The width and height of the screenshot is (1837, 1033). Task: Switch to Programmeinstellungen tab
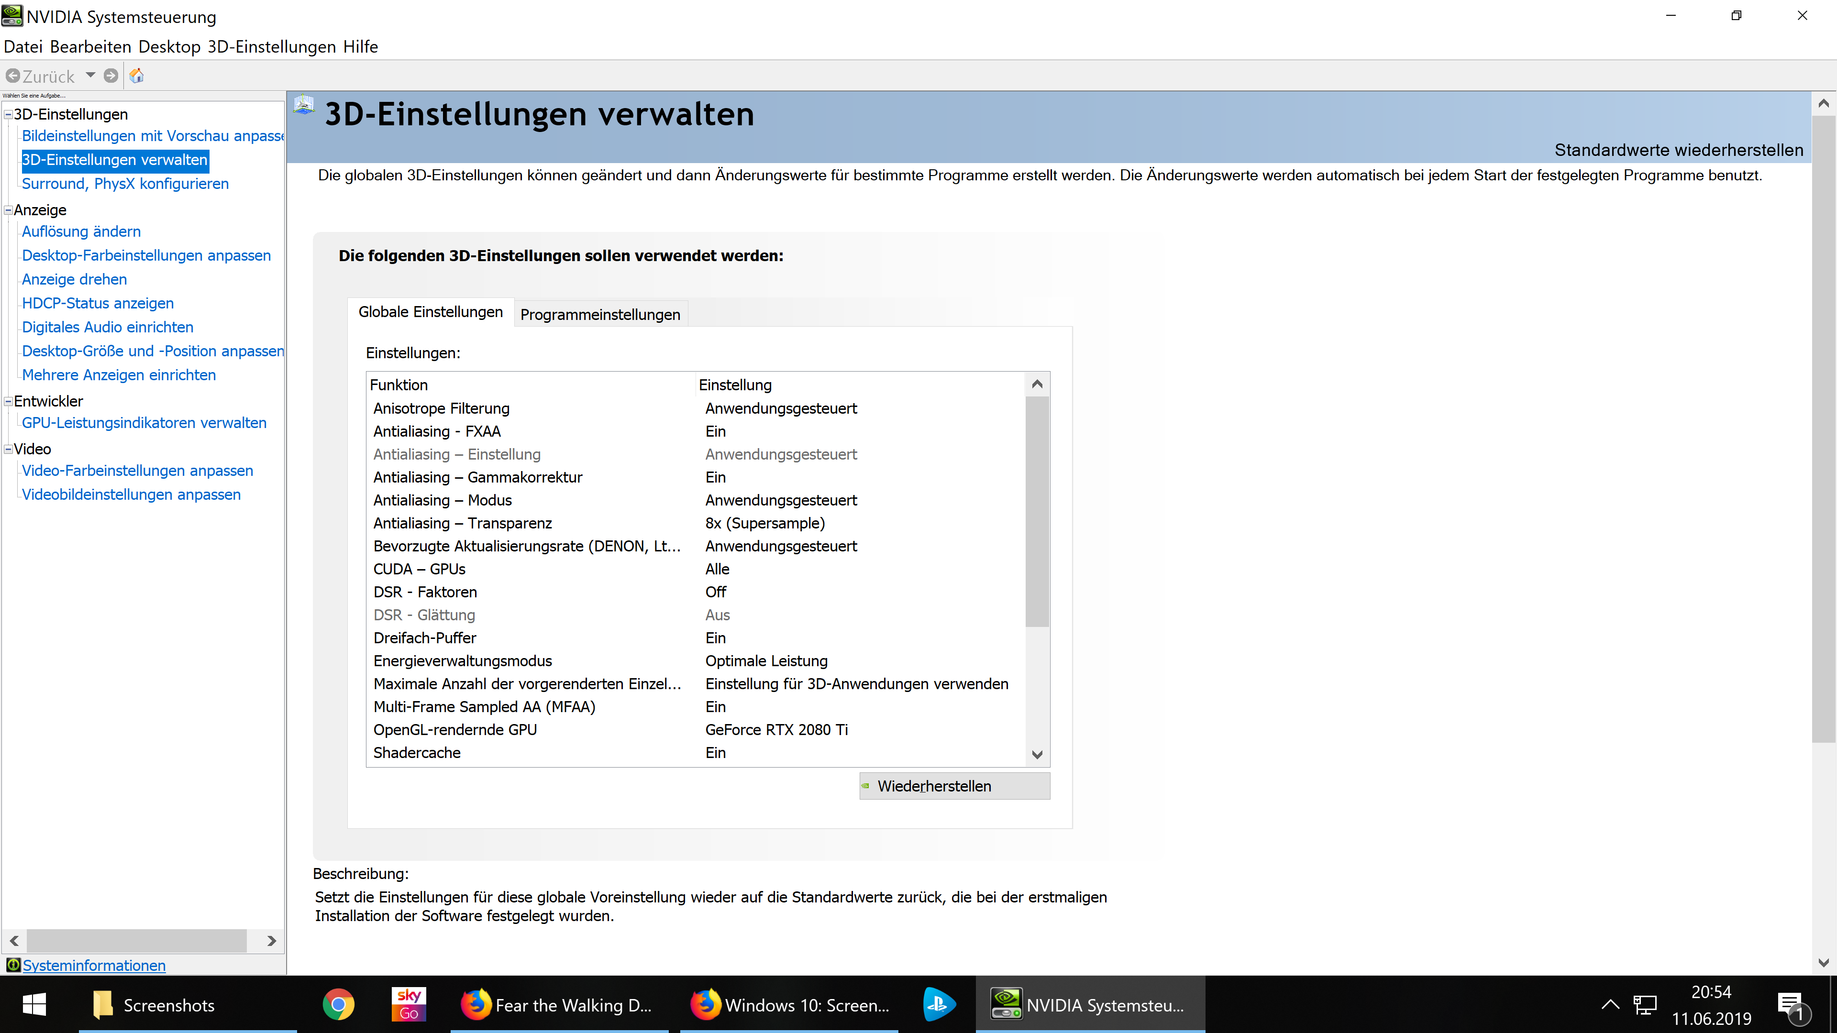[600, 314]
